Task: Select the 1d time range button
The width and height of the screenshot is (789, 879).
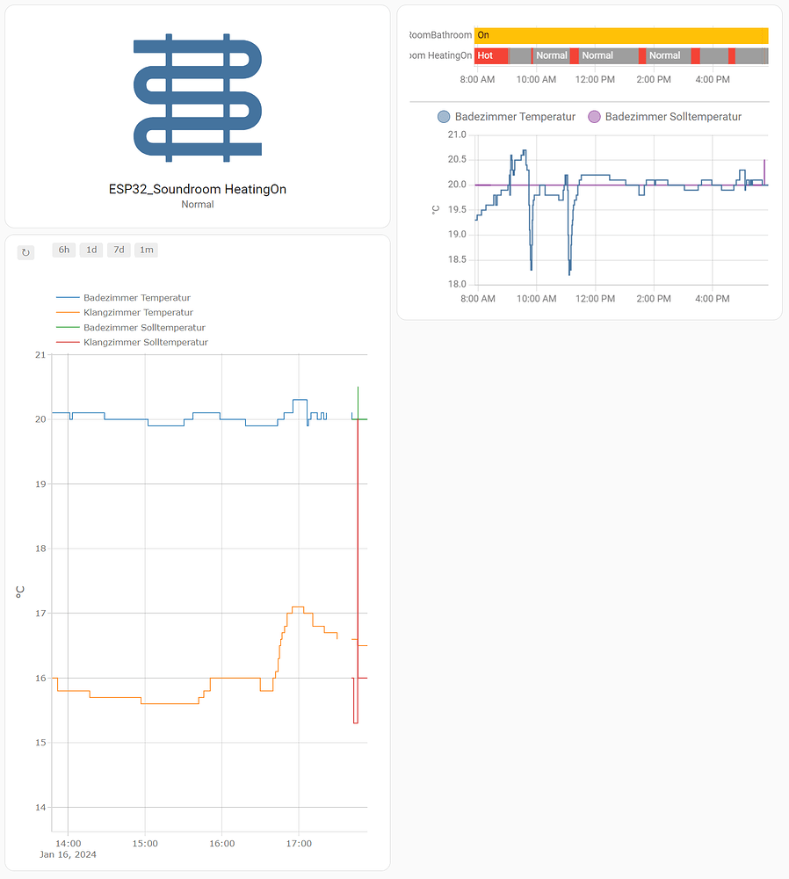Action: tap(90, 250)
